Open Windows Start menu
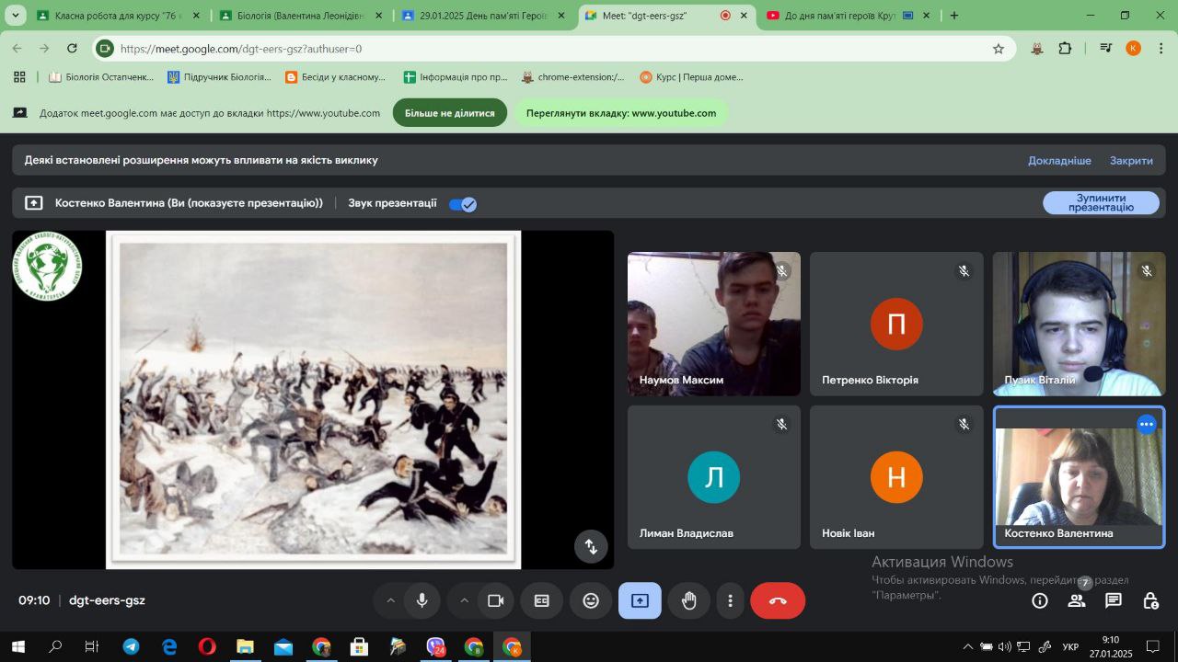The image size is (1178, 662). pyautogui.click(x=17, y=647)
